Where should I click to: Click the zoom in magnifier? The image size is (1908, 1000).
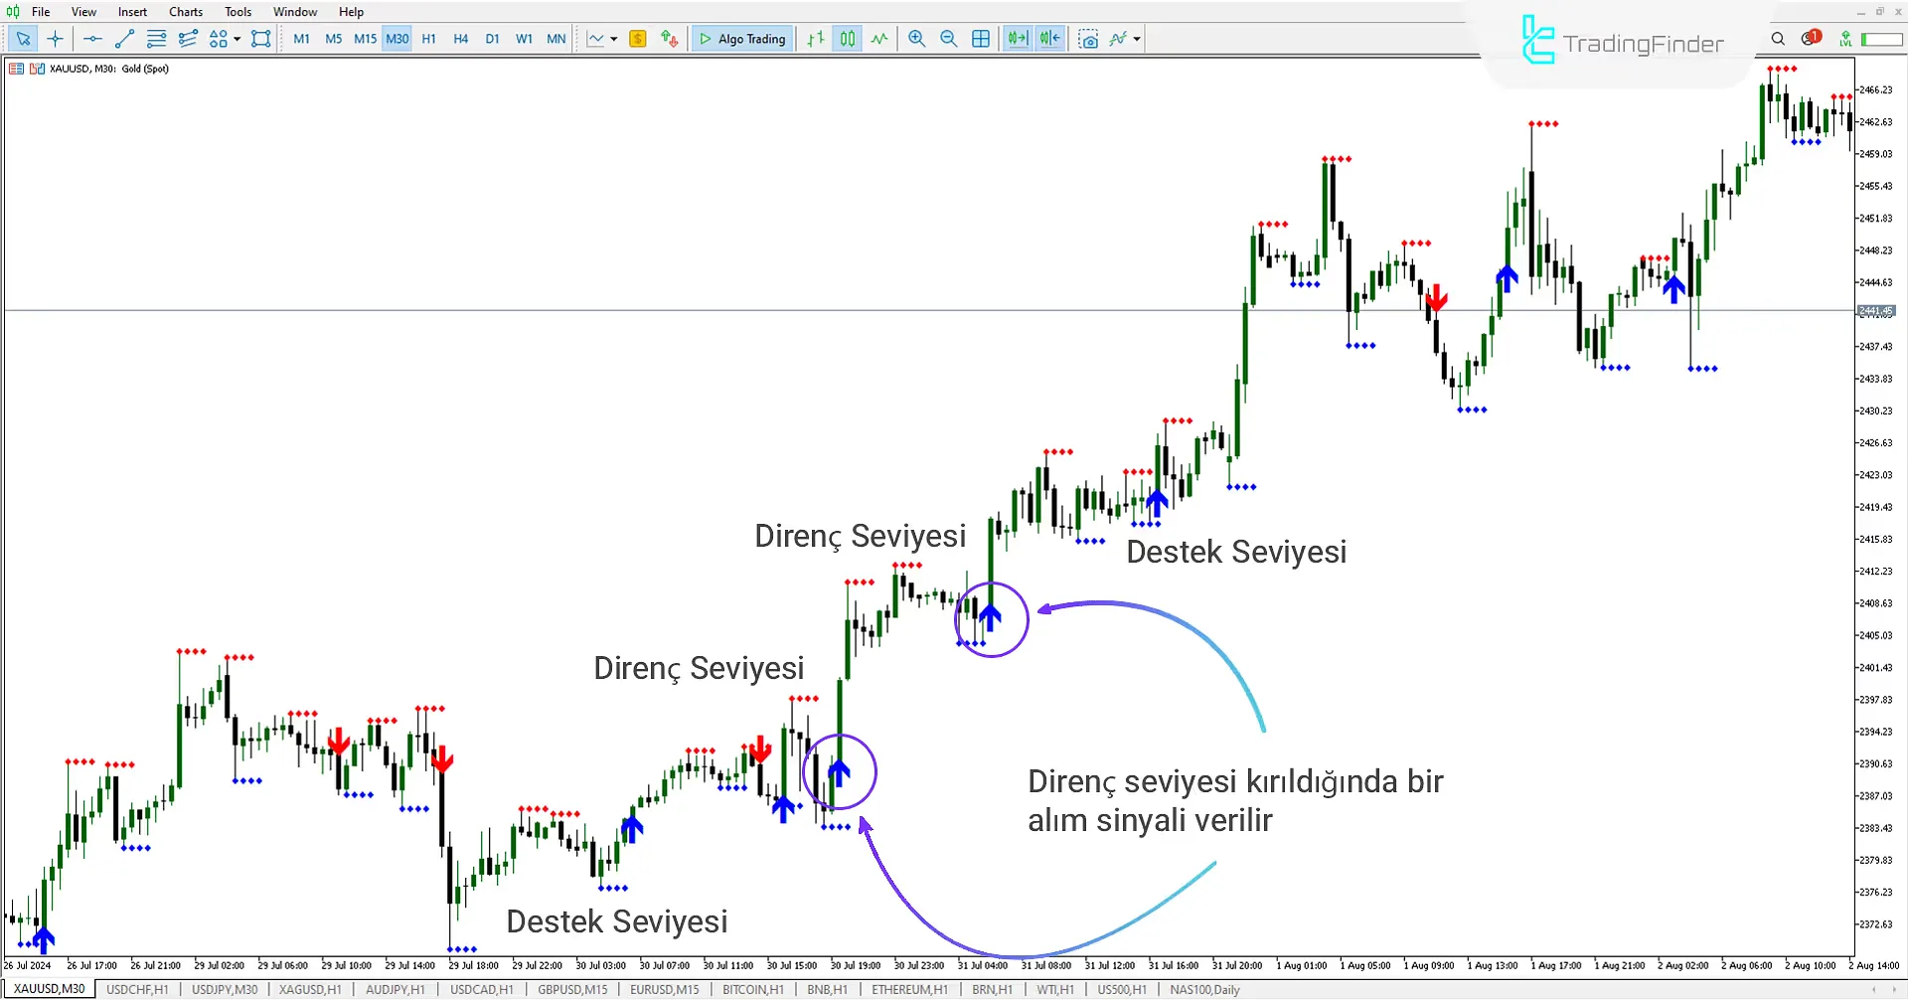point(916,39)
